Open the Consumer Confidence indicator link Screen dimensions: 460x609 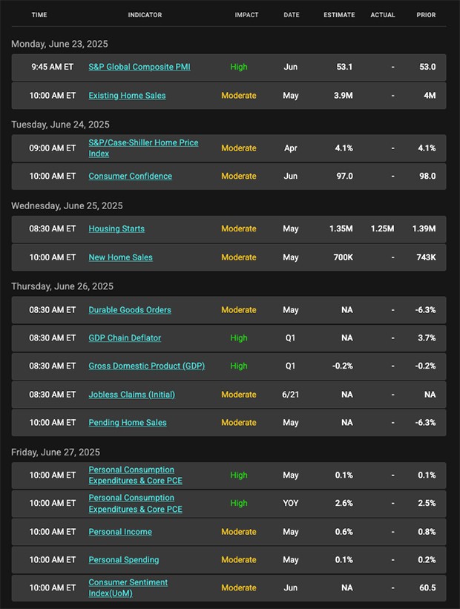130,176
